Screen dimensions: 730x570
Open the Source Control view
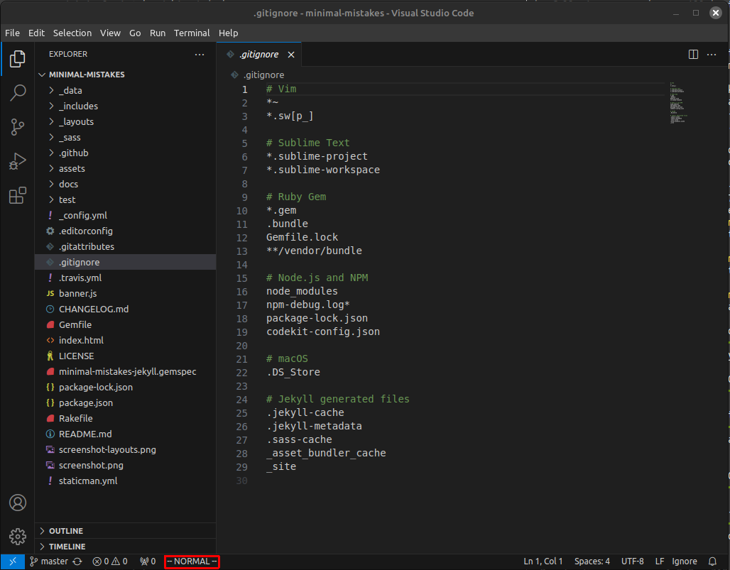(18, 127)
